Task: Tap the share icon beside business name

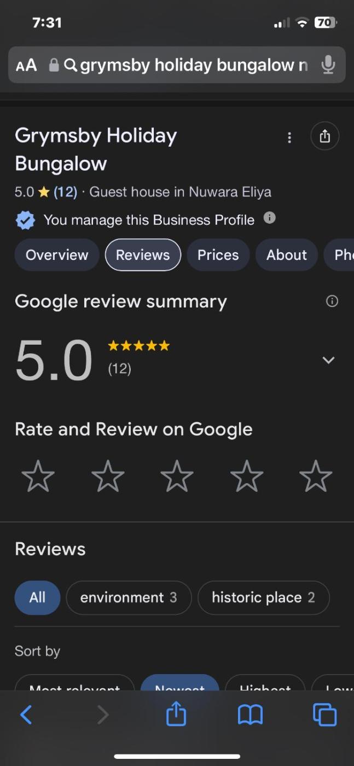Action: coord(325,136)
